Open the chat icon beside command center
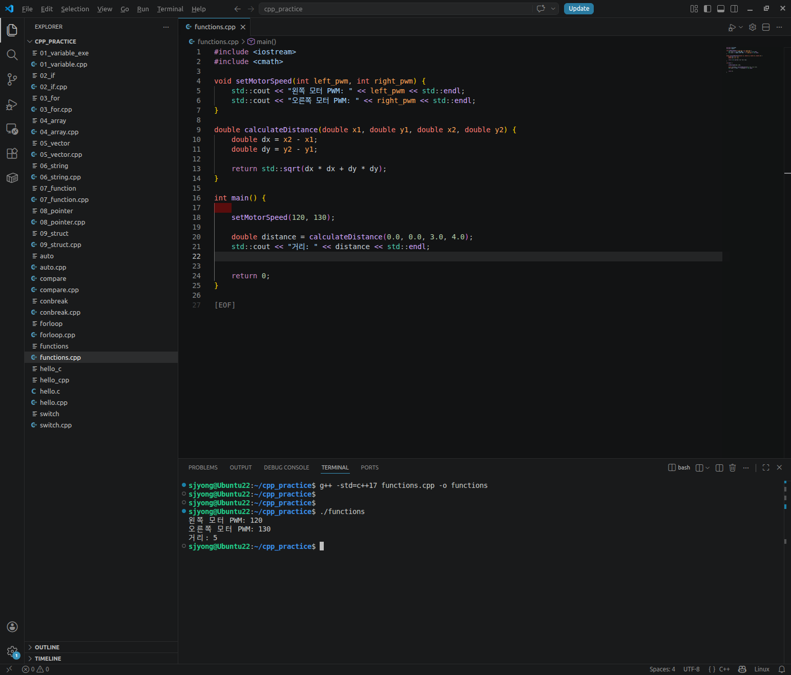The height and width of the screenshot is (675, 791). click(540, 9)
